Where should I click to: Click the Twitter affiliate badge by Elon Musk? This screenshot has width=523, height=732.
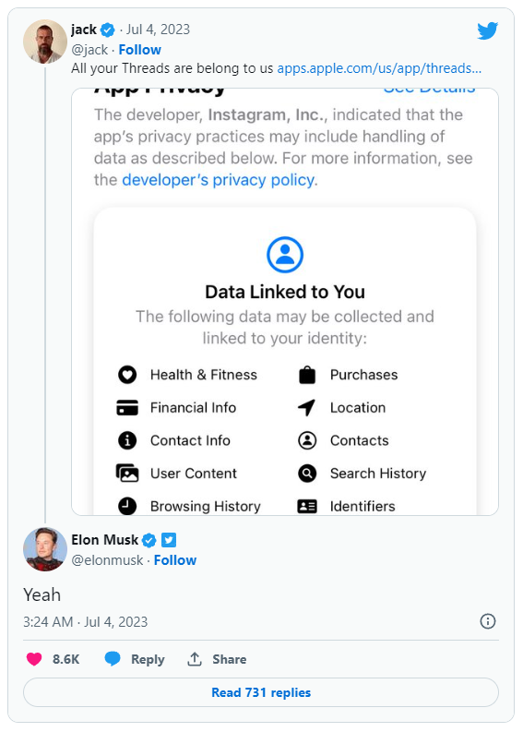point(169,540)
